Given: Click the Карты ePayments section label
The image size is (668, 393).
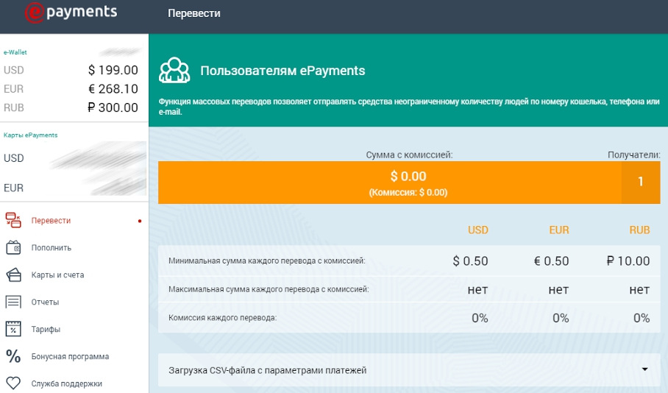Looking at the screenshot, I should tap(31, 135).
